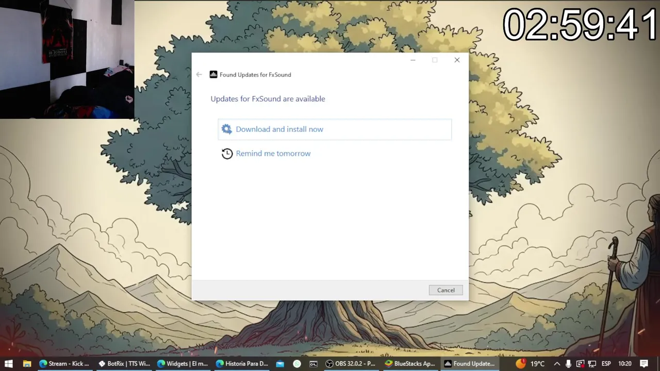660x371 pixels.
Task: Open the Mail app in taskbar
Action: [x=280, y=364]
